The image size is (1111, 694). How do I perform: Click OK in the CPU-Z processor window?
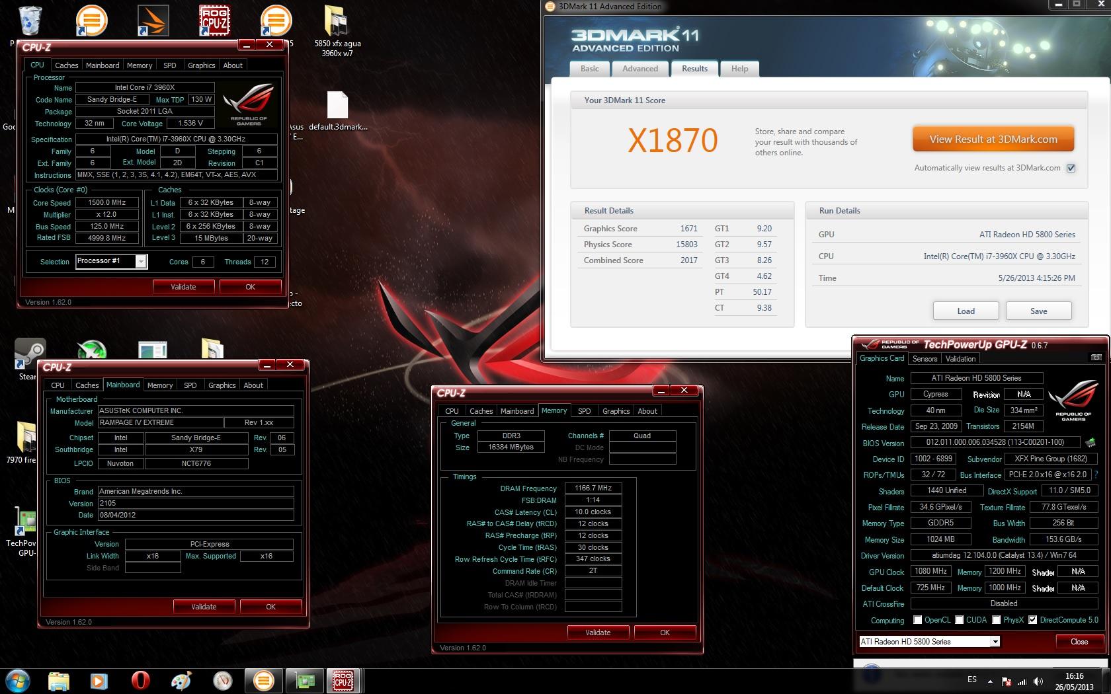(250, 287)
